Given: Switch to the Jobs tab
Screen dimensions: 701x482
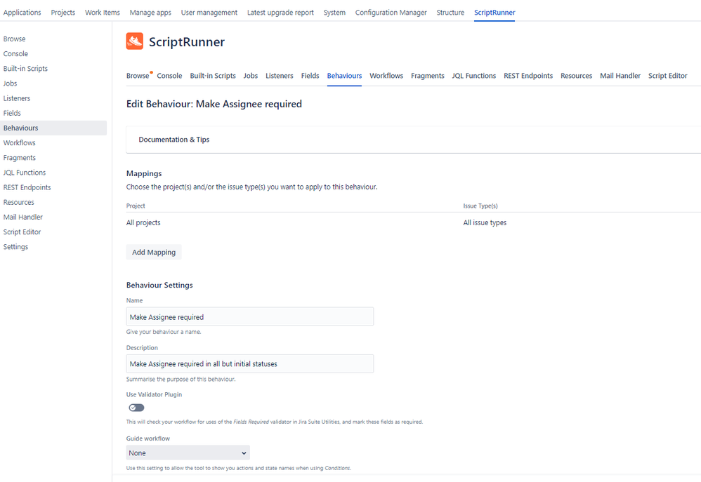Looking at the screenshot, I should pos(250,76).
